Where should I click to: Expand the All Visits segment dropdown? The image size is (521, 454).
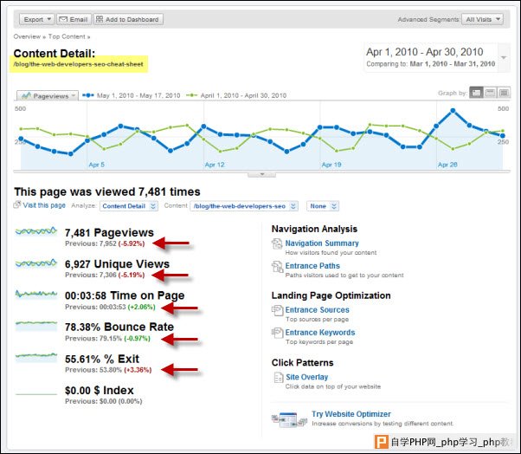(484, 18)
